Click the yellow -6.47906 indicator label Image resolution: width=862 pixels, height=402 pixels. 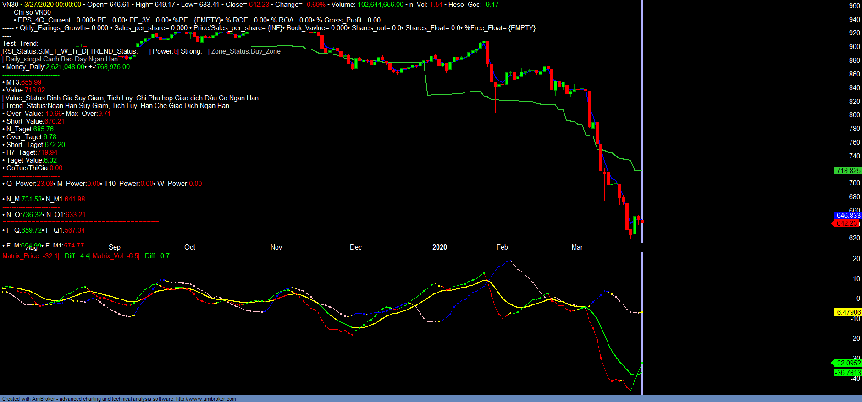(x=848, y=312)
